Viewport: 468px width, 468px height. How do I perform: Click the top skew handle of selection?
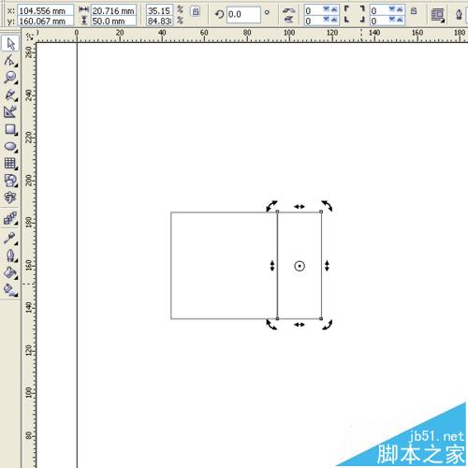click(300, 207)
